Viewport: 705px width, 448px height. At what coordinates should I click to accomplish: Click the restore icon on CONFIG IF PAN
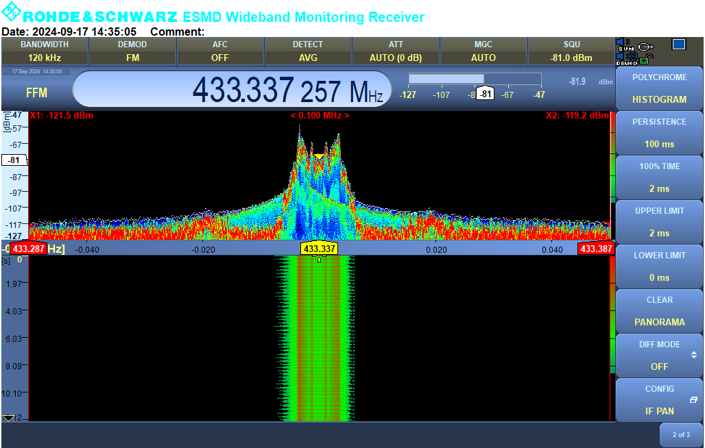693,399
